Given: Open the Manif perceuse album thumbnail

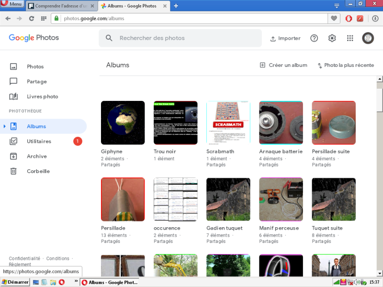Looking at the screenshot, I should (x=281, y=199).
